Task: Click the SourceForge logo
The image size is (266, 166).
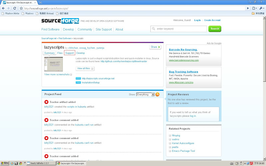Action: pos(60,21)
